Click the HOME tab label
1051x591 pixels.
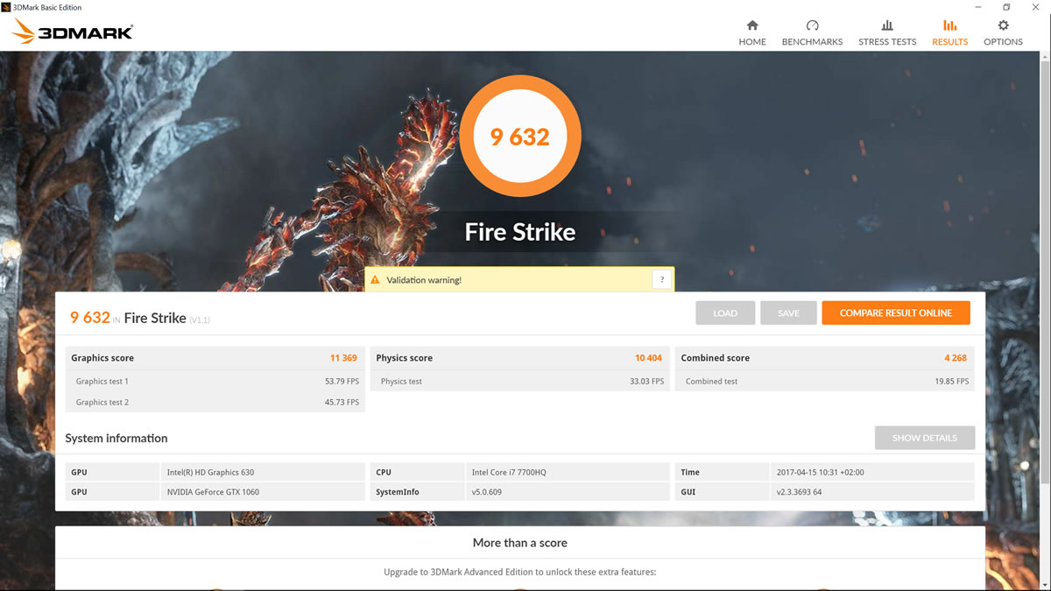click(x=752, y=42)
